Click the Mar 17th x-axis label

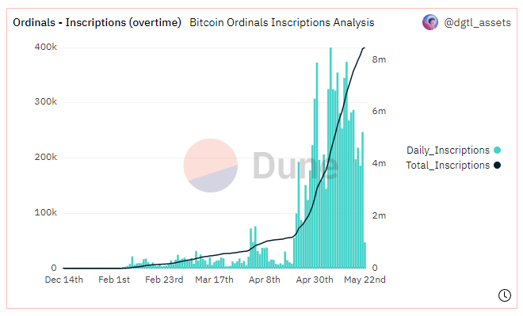point(214,280)
